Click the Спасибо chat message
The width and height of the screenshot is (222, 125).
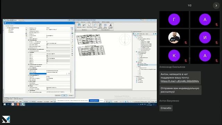[x=166, y=108]
